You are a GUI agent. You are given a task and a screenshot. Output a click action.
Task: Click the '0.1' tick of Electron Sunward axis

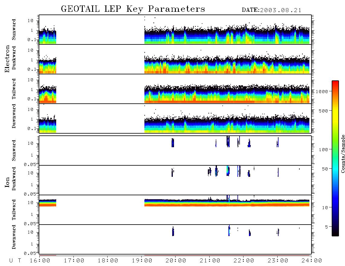coord(31,40)
